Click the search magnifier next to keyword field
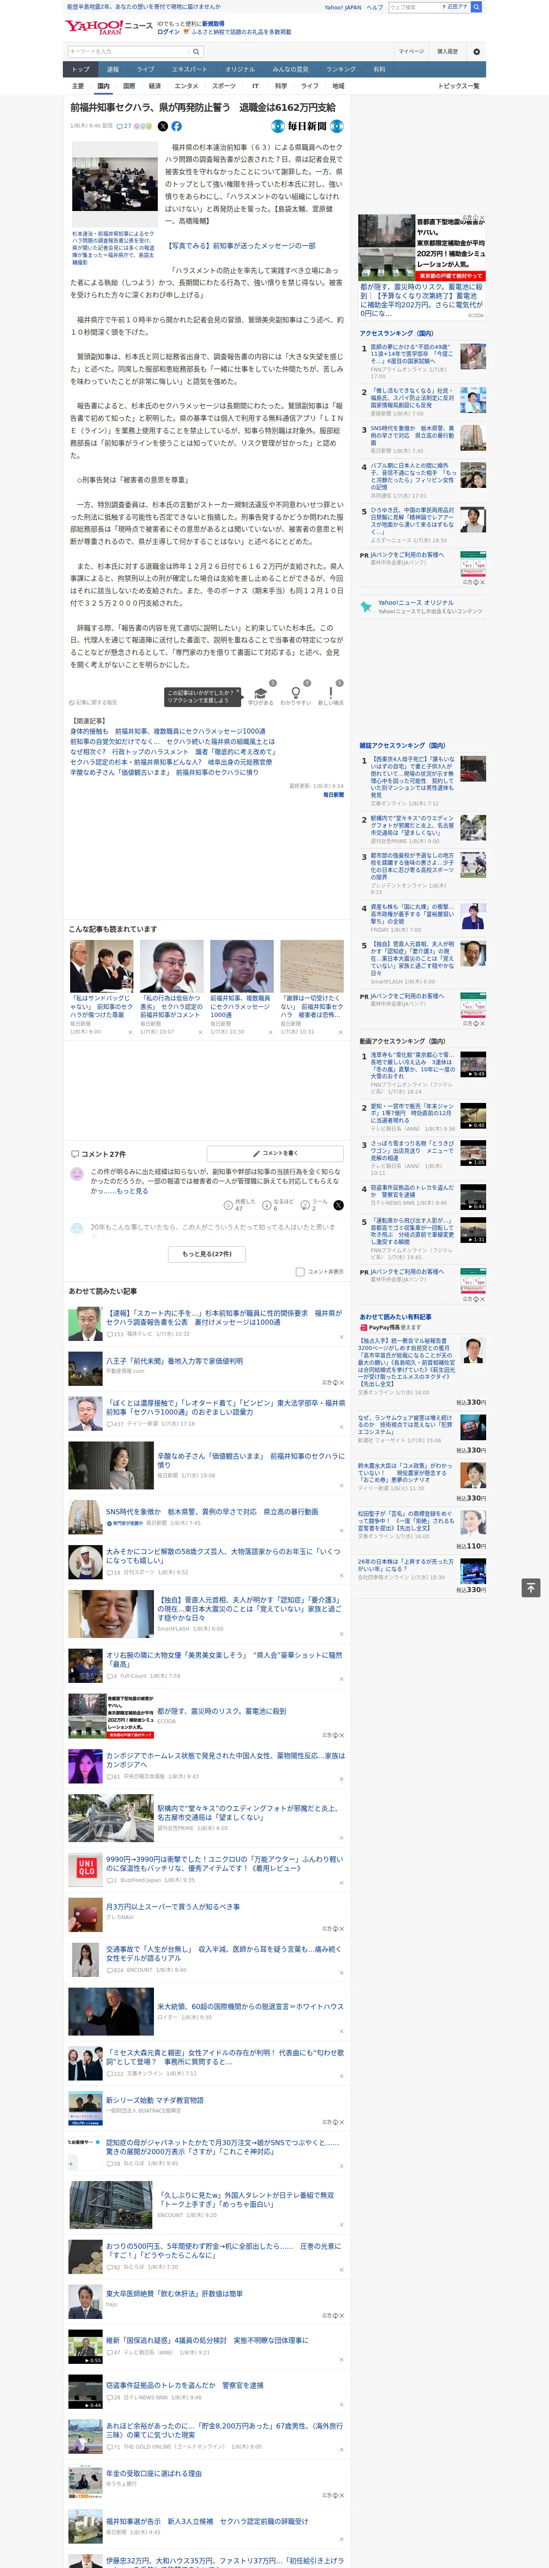 pos(196,51)
